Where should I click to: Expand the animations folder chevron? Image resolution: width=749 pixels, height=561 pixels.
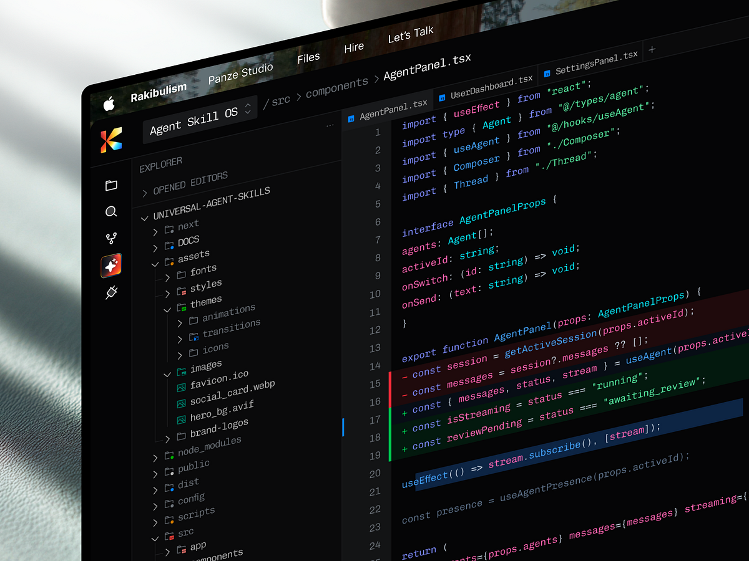tap(180, 323)
